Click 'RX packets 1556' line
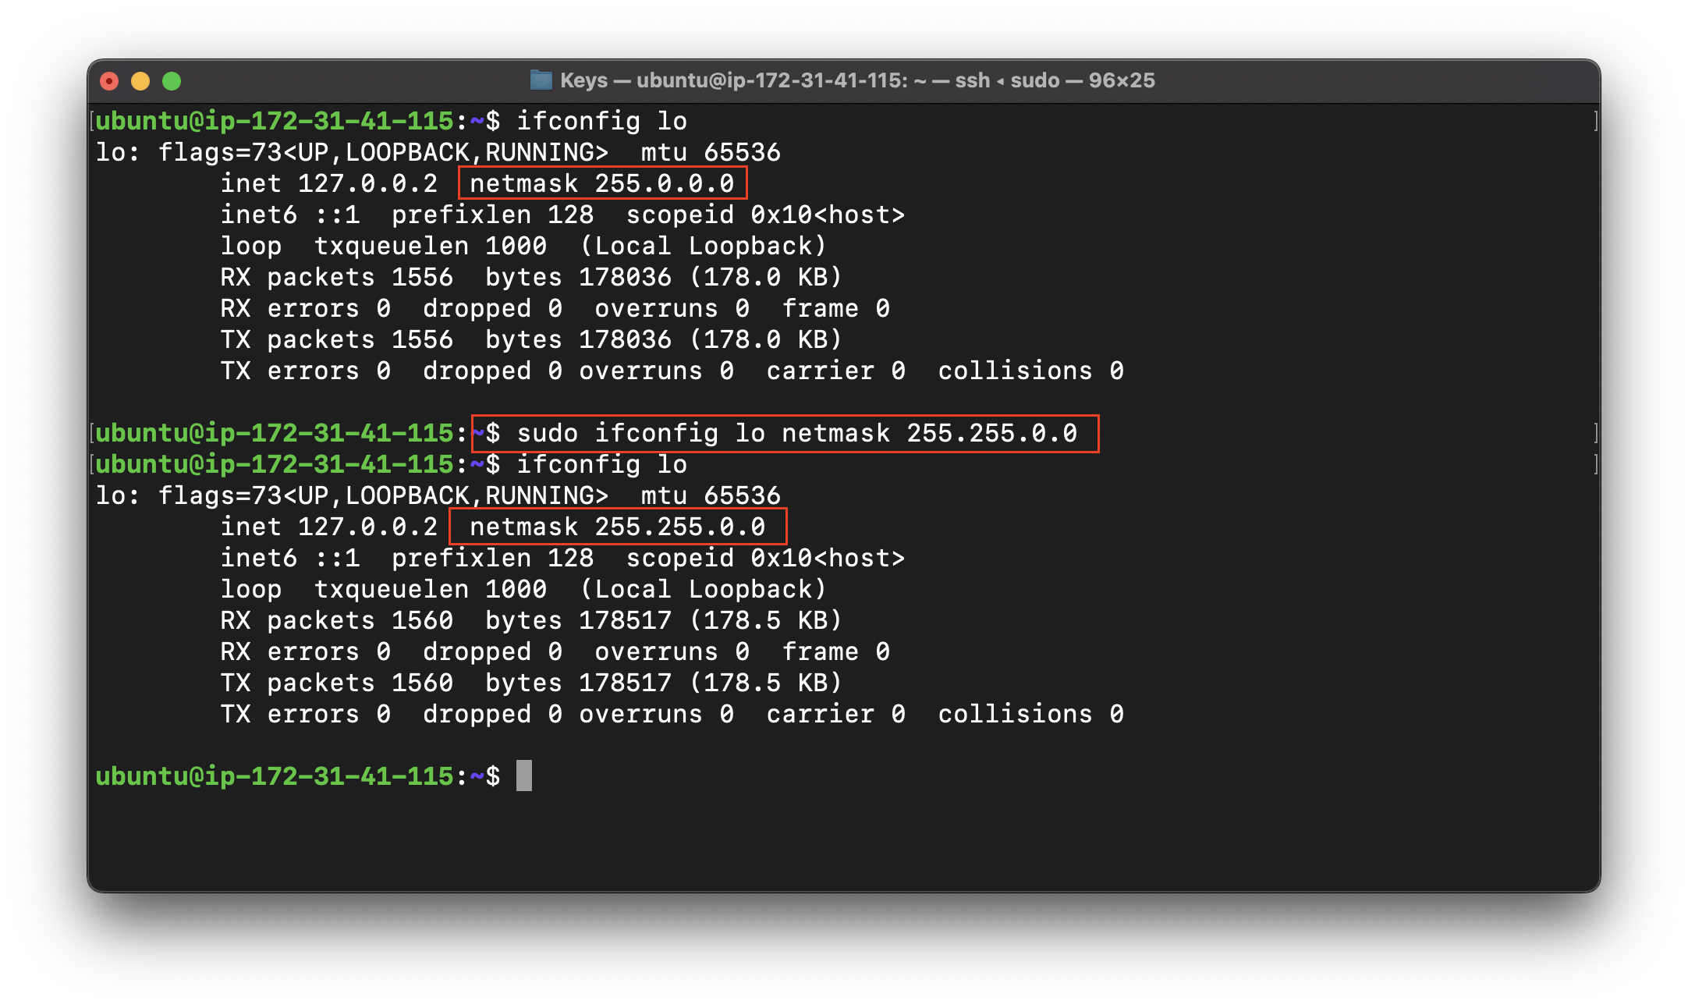 click(x=336, y=277)
